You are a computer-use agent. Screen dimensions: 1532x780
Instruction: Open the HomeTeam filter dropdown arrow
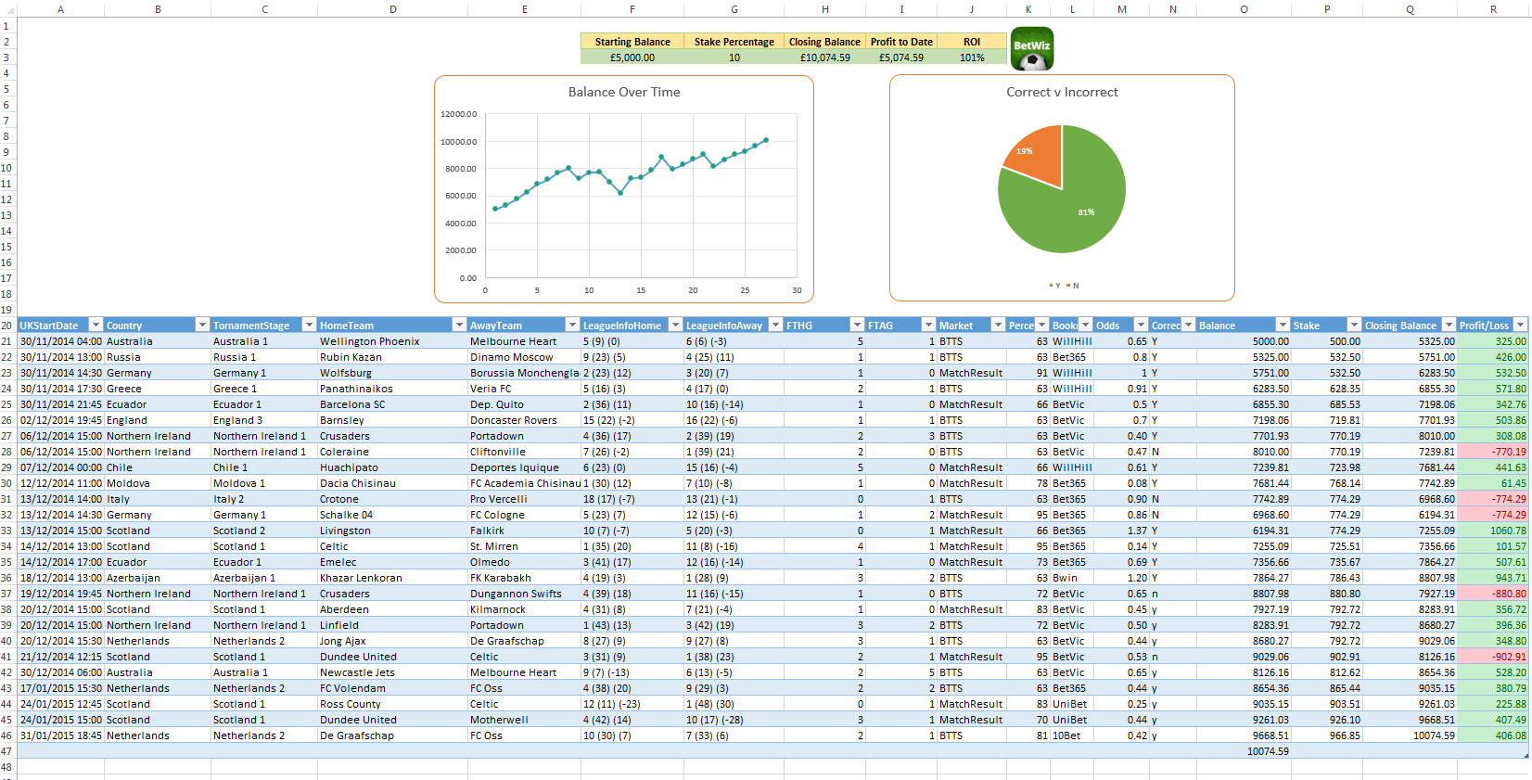coord(459,326)
